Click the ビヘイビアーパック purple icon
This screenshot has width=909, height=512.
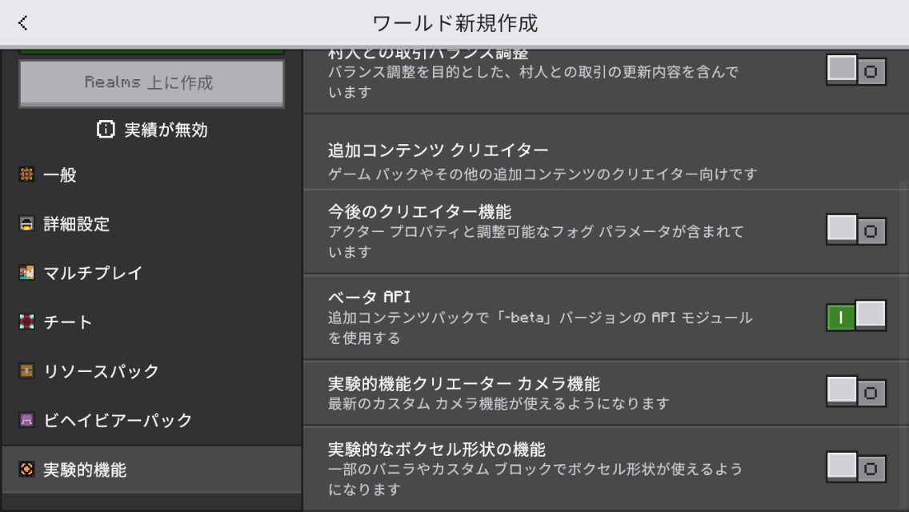[26, 420]
